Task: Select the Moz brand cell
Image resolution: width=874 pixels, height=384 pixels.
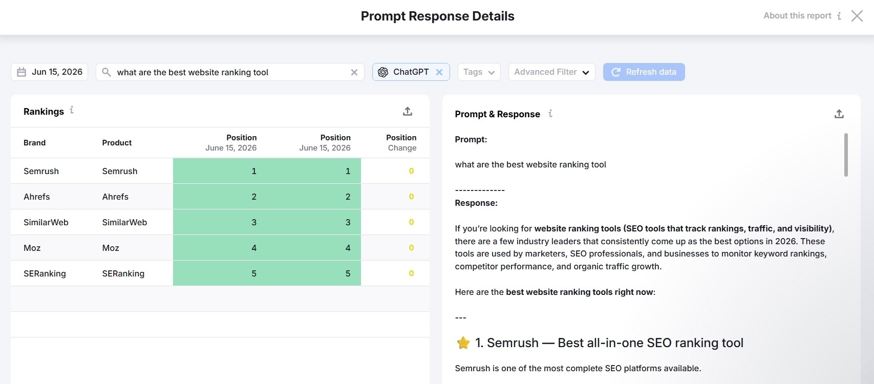Action: tap(32, 248)
